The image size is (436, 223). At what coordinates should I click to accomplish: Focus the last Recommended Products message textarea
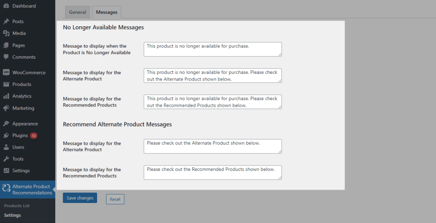pyautogui.click(x=212, y=172)
